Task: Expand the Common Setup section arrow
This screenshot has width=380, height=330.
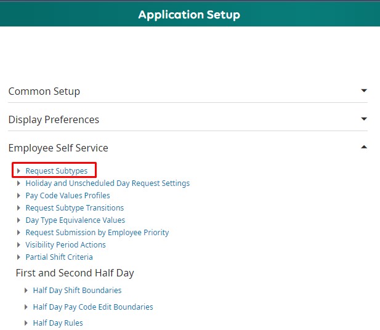Action: 363,91
